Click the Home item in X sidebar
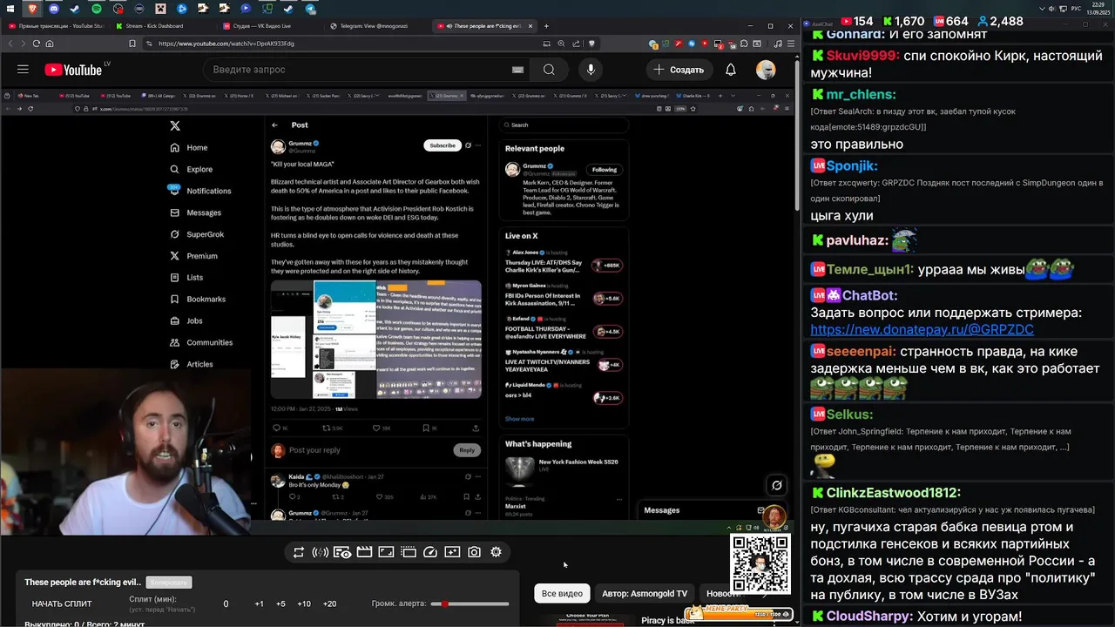1115x627 pixels. (x=189, y=148)
